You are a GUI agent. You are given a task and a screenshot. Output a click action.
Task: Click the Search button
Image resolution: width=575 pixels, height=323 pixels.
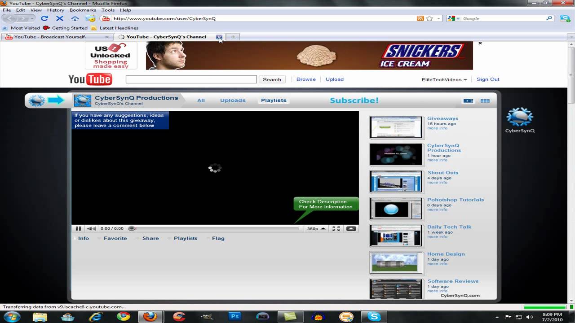click(x=272, y=79)
